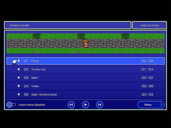Choose track 05 Battle1 -Woodwind Quintet-
Screen dimensions: 171x128
click(85, 95)
